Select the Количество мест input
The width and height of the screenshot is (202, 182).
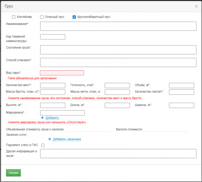[53, 85]
